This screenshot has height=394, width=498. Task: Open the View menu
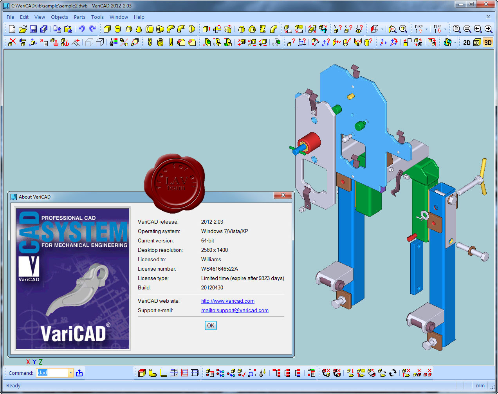[x=40, y=17]
